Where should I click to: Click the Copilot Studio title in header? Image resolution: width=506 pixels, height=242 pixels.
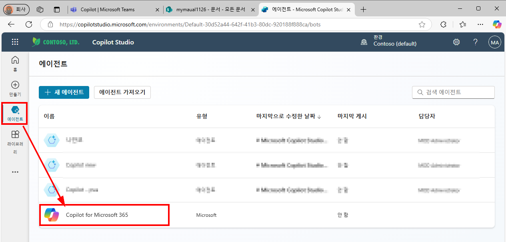(113, 42)
